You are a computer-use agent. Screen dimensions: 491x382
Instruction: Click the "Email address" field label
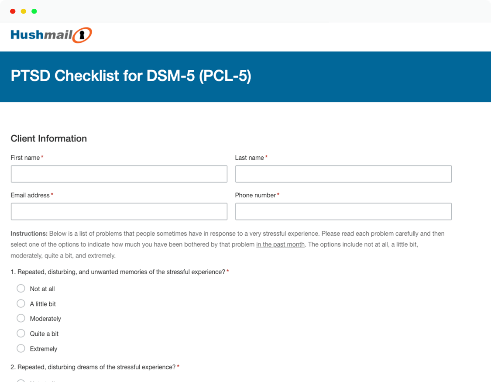(x=30, y=195)
